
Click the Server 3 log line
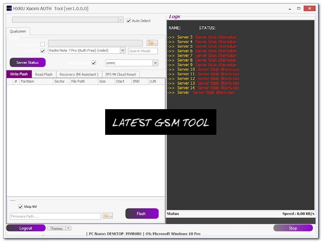pyautogui.click(x=202, y=37)
